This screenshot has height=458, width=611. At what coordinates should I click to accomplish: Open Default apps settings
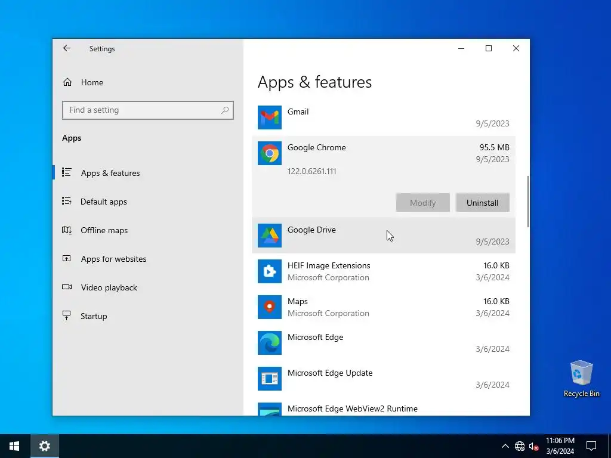point(148,202)
